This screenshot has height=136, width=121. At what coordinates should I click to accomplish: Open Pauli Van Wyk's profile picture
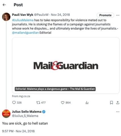coord(6,17)
